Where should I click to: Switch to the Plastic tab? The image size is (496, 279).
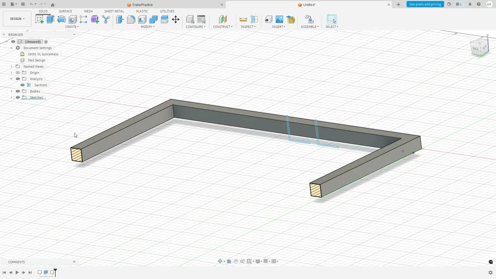coord(142,11)
